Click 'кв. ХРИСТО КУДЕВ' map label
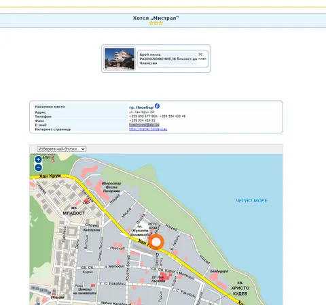Screen dimensions: 326x305 240,288
